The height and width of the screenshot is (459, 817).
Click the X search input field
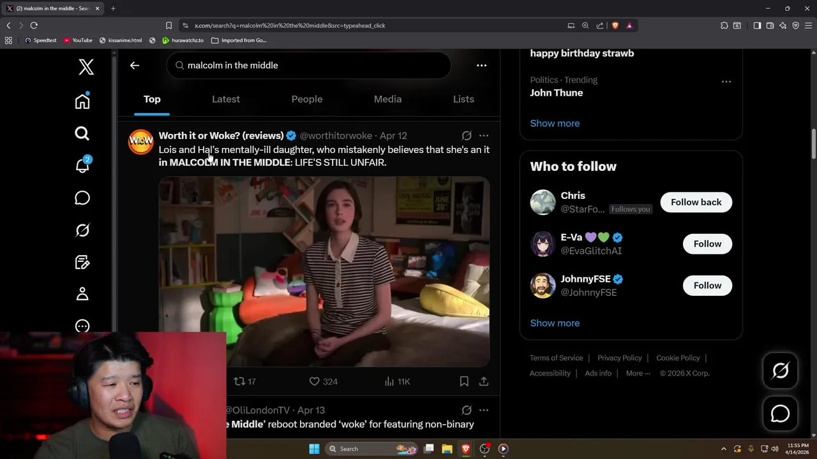[x=309, y=65]
